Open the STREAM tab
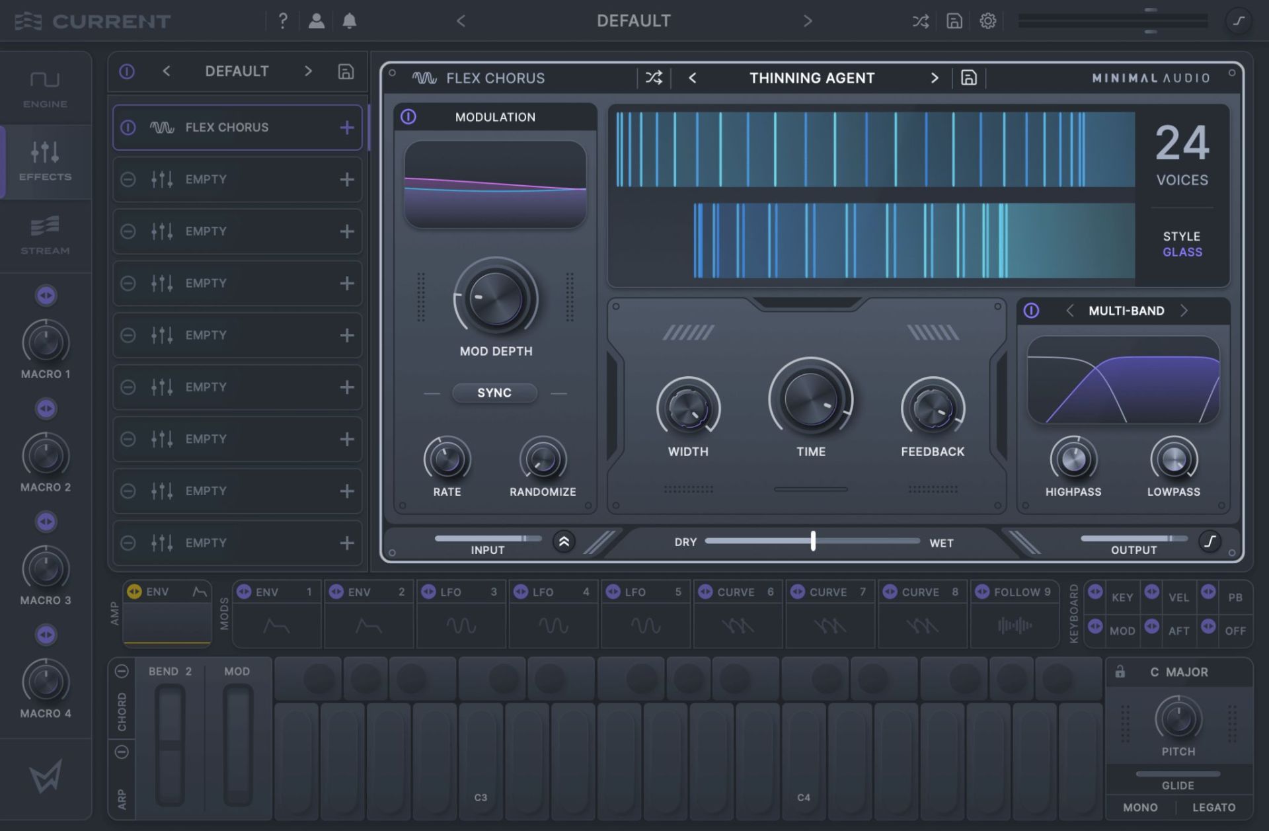The height and width of the screenshot is (831, 1269). click(45, 236)
